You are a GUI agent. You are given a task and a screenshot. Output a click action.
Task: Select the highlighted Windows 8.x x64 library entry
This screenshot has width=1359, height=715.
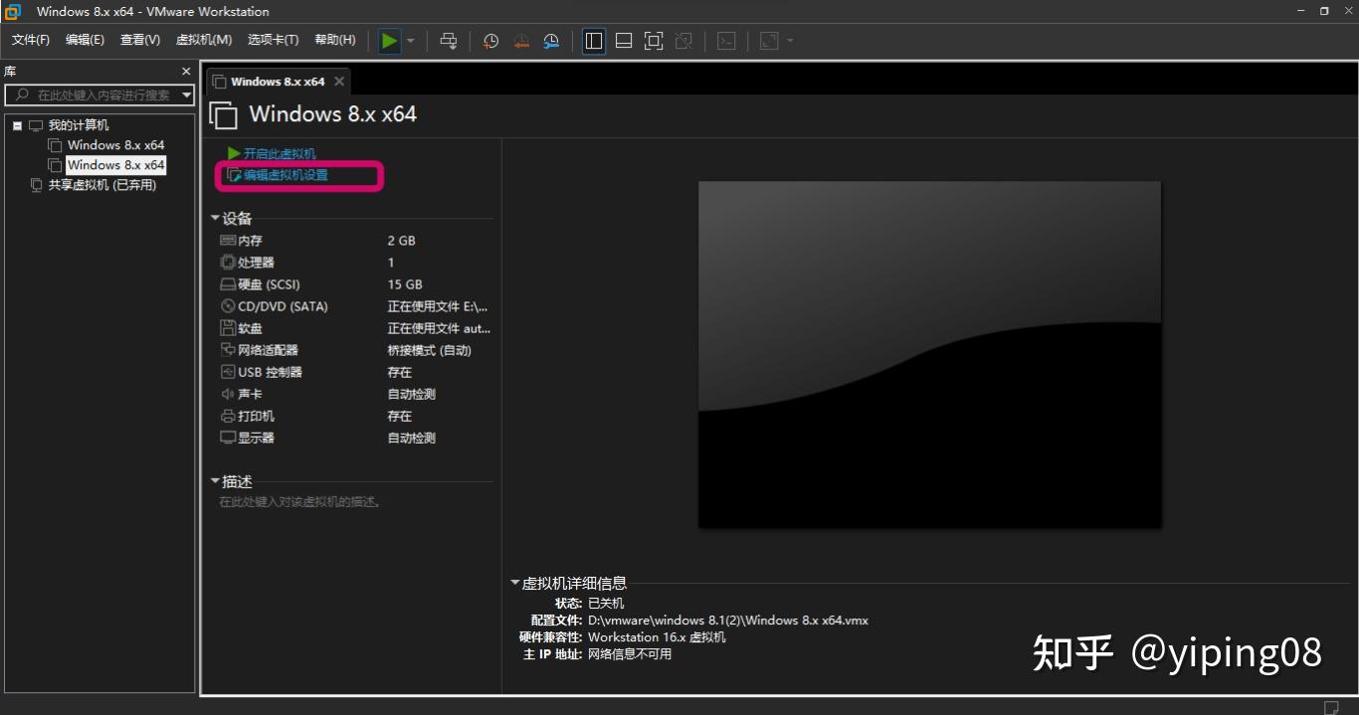click(x=115, y=165)
